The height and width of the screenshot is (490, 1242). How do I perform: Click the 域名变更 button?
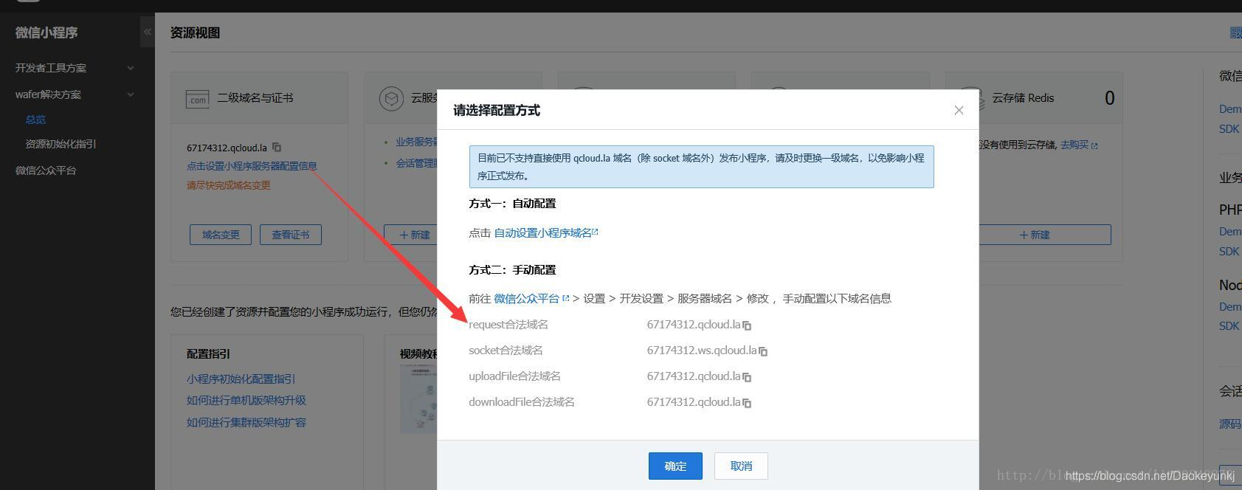(221, 235)
